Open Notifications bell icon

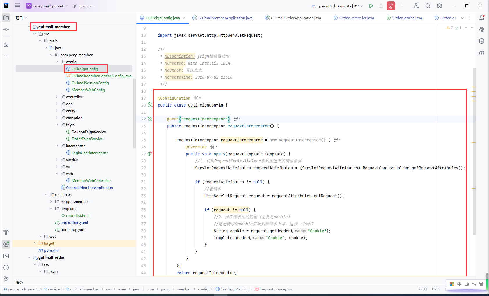pos(482,18)
